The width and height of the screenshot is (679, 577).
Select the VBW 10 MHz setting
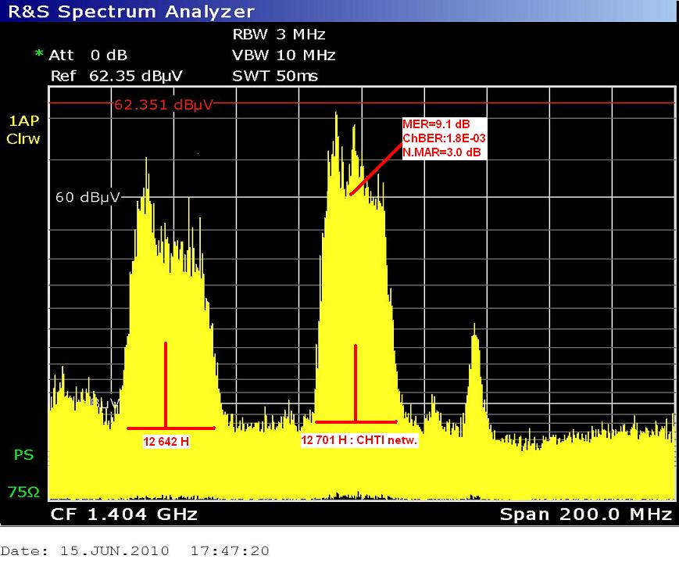click(x=284, y=56)
